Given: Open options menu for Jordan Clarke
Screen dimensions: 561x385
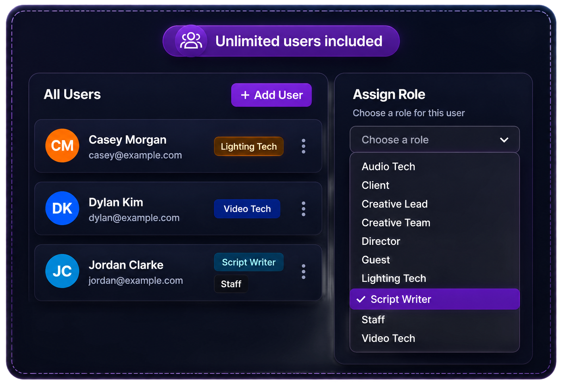Looking at the screenshot, I should click(304, 271).
